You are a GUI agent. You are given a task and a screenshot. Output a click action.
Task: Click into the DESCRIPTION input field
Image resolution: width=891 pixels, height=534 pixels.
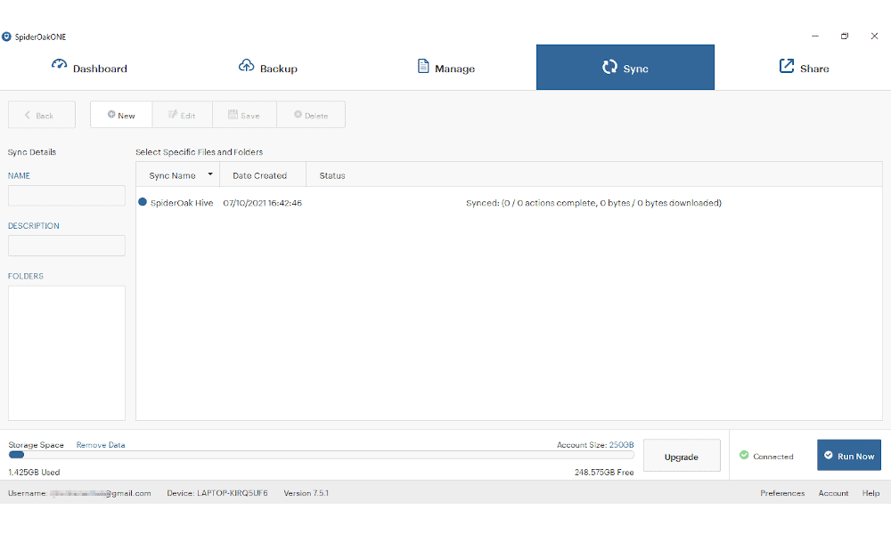[67, 246]
